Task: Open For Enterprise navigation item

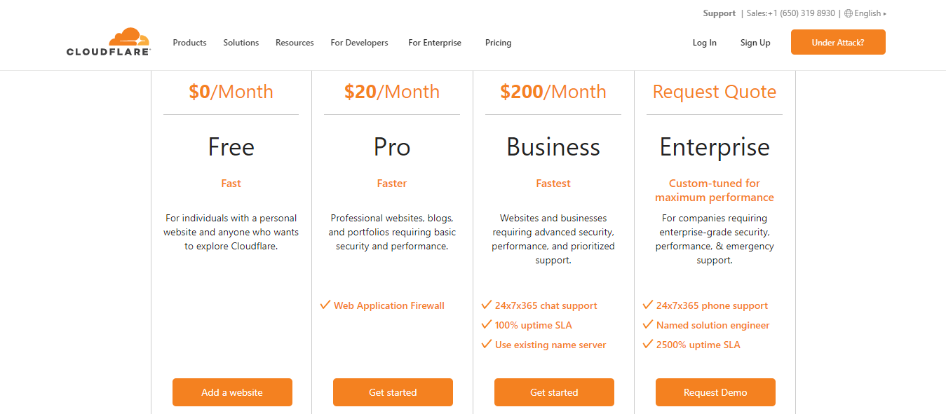Action: pos(435,43)
